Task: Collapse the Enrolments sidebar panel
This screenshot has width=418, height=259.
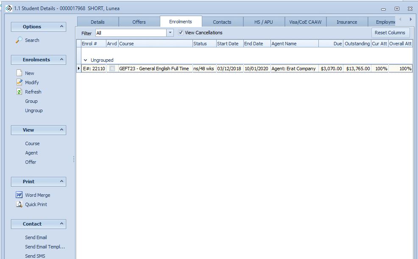Action: coord(61,60)
